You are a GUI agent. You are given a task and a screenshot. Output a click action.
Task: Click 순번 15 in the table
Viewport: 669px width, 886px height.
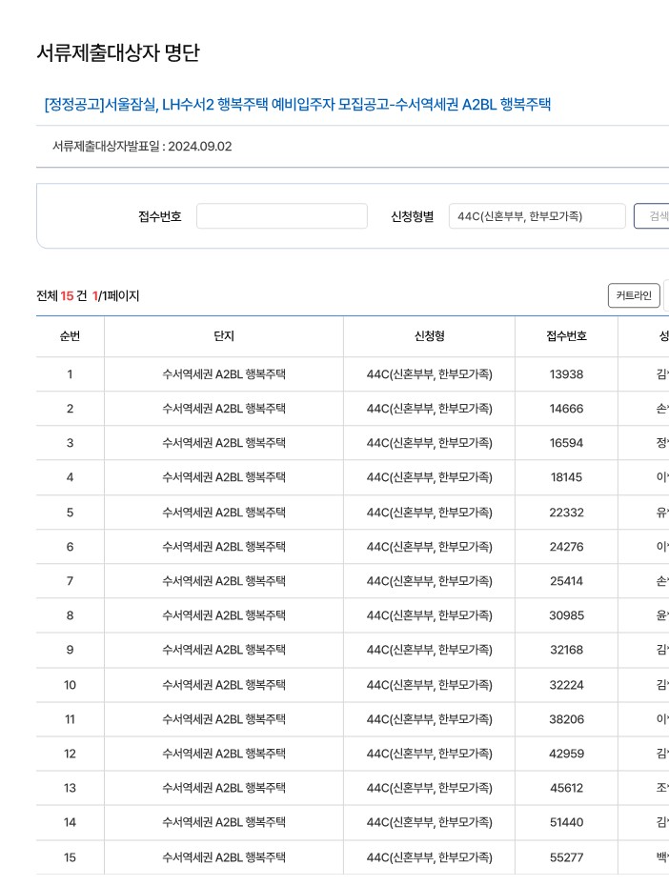71,857
